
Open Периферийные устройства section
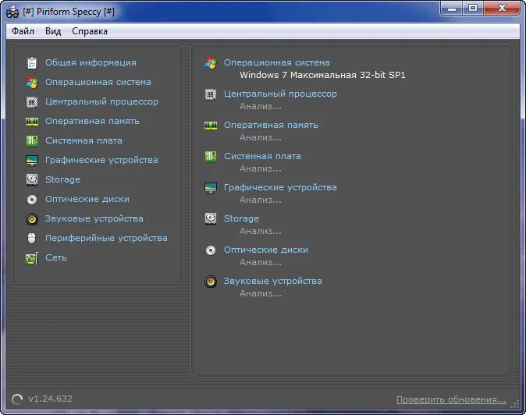(106, 238)
